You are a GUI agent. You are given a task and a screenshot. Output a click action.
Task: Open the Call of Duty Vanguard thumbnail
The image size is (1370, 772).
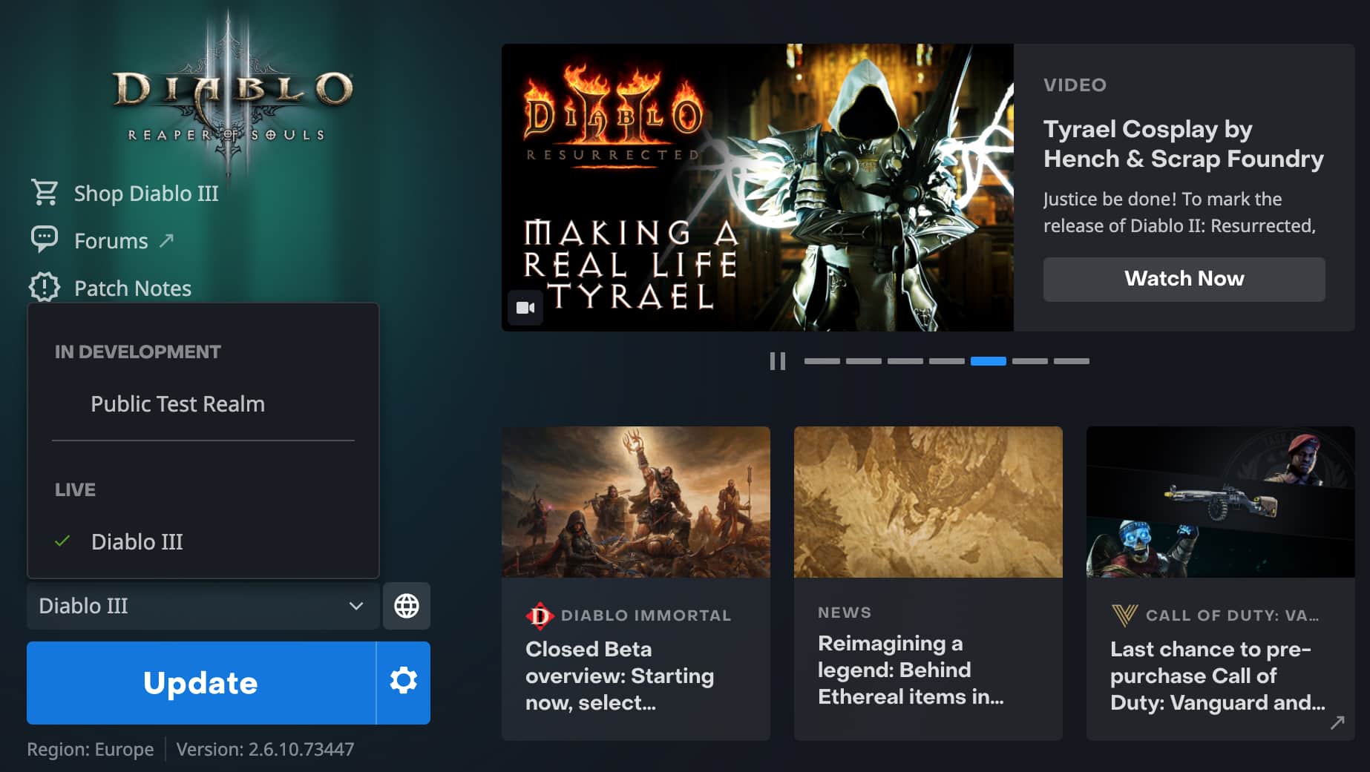(1221, 502)
